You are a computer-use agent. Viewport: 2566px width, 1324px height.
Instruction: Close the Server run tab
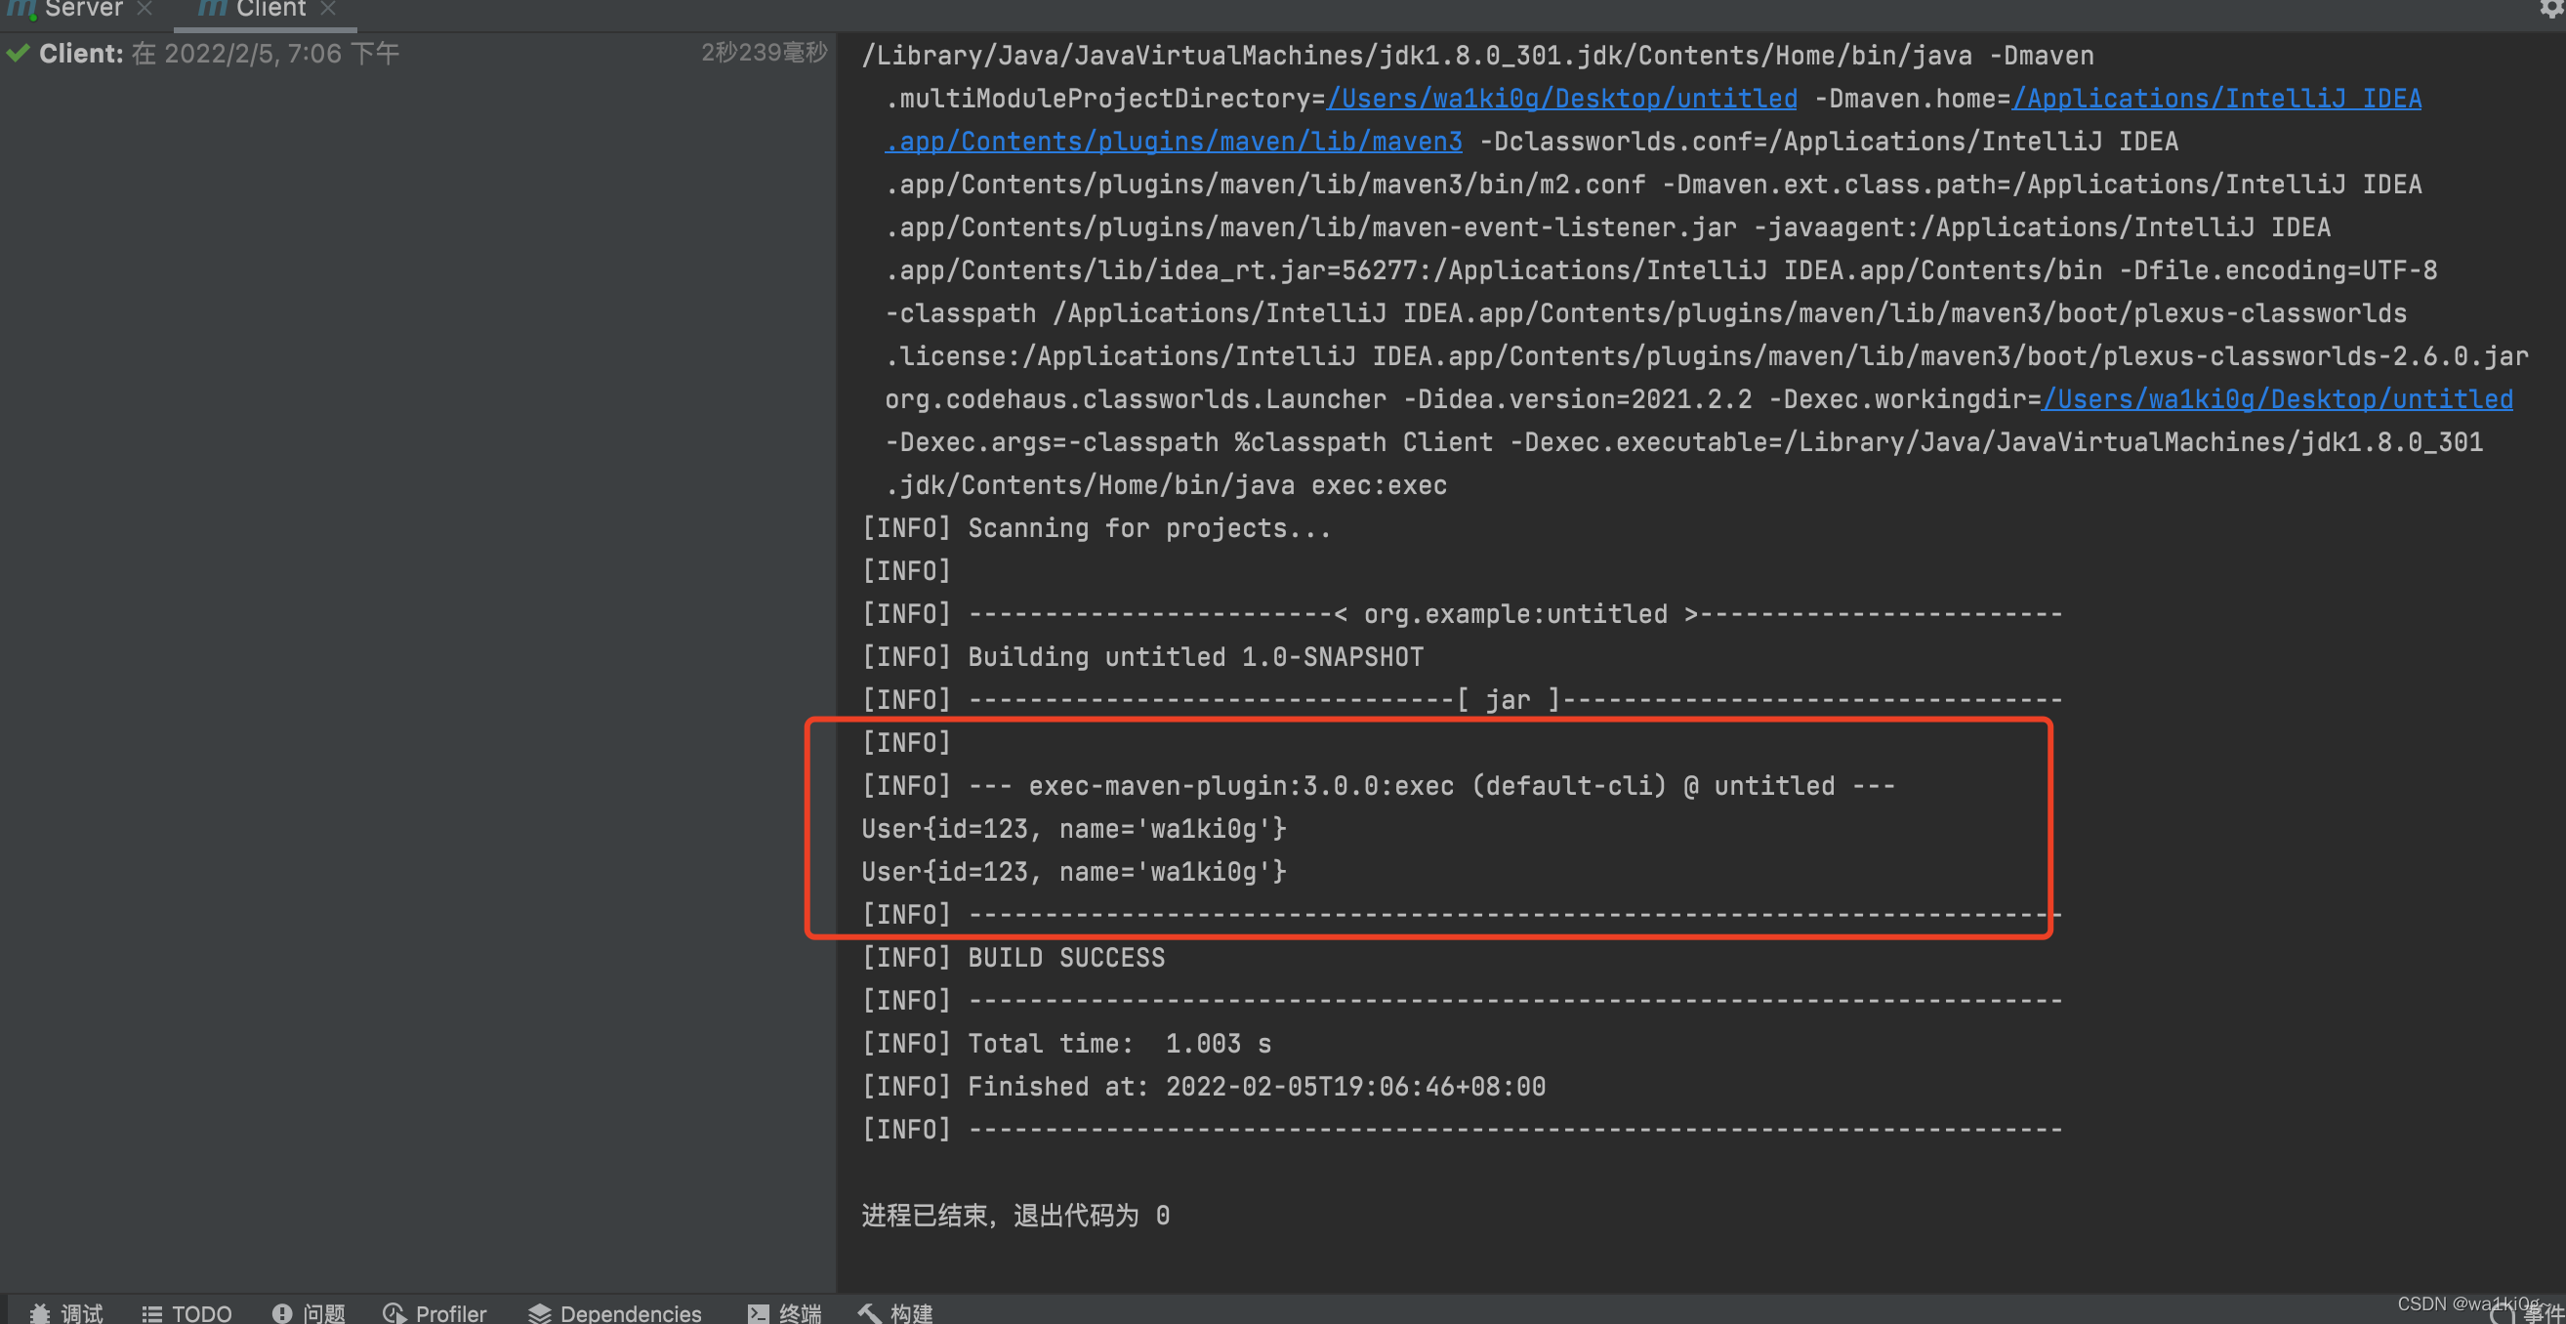click(x=145, y=9)
